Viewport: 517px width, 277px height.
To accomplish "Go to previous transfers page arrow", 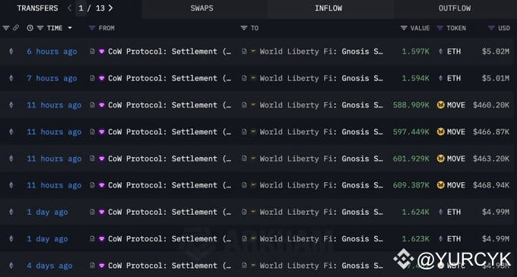I will [x=70, y=8].
